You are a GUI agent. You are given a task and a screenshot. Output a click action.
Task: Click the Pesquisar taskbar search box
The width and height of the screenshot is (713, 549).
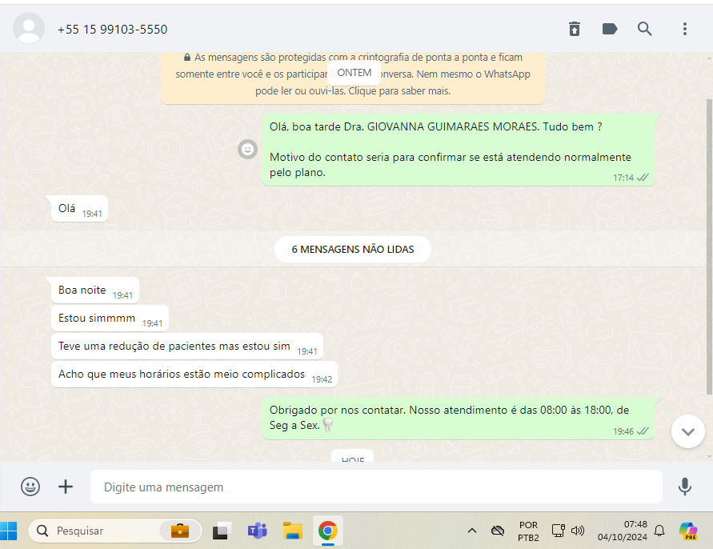click(115, 531)
